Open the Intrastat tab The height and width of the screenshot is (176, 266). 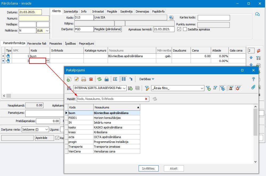point(98,11)
